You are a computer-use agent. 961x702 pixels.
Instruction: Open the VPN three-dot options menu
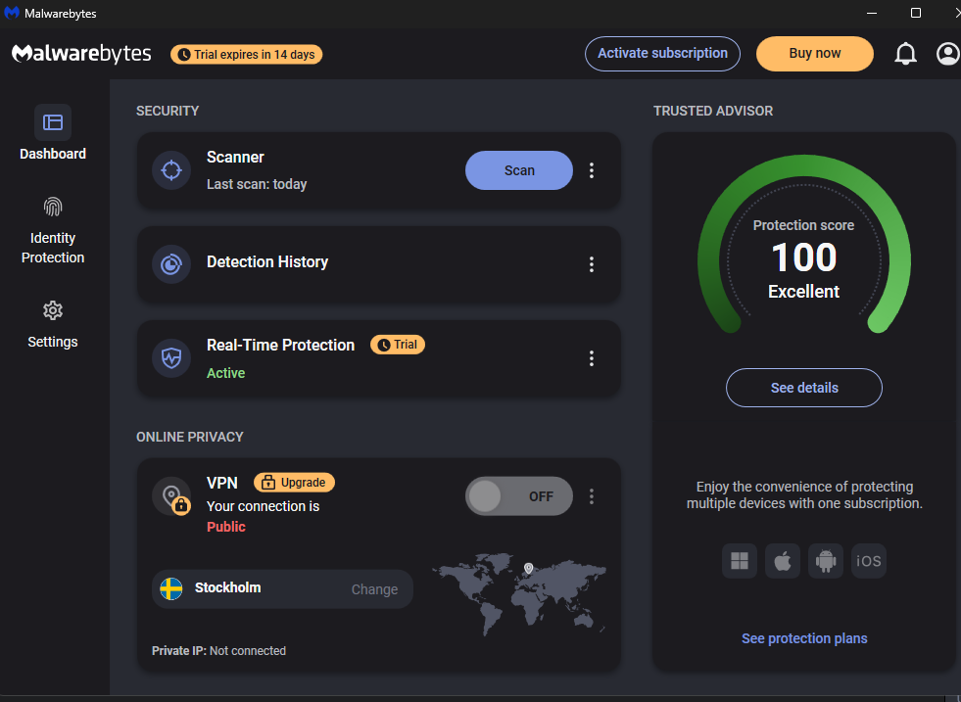coord(592,496)
